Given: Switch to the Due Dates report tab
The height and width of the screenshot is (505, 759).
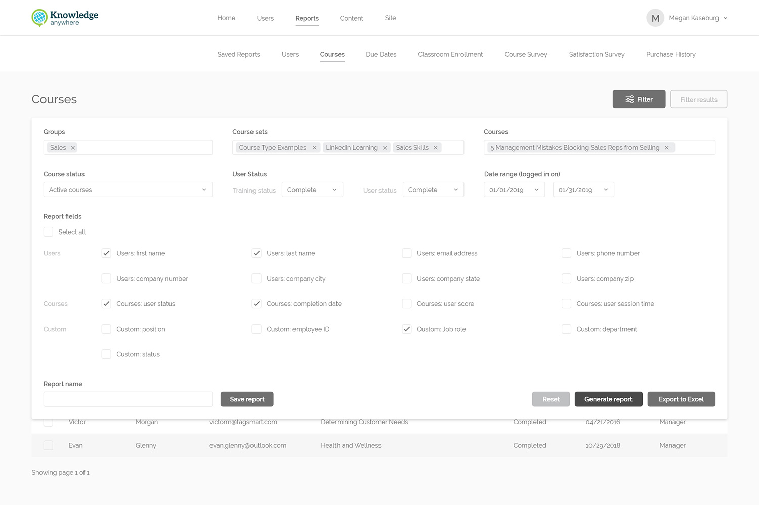Looking at the screenshot, I should tap(381, 54).
